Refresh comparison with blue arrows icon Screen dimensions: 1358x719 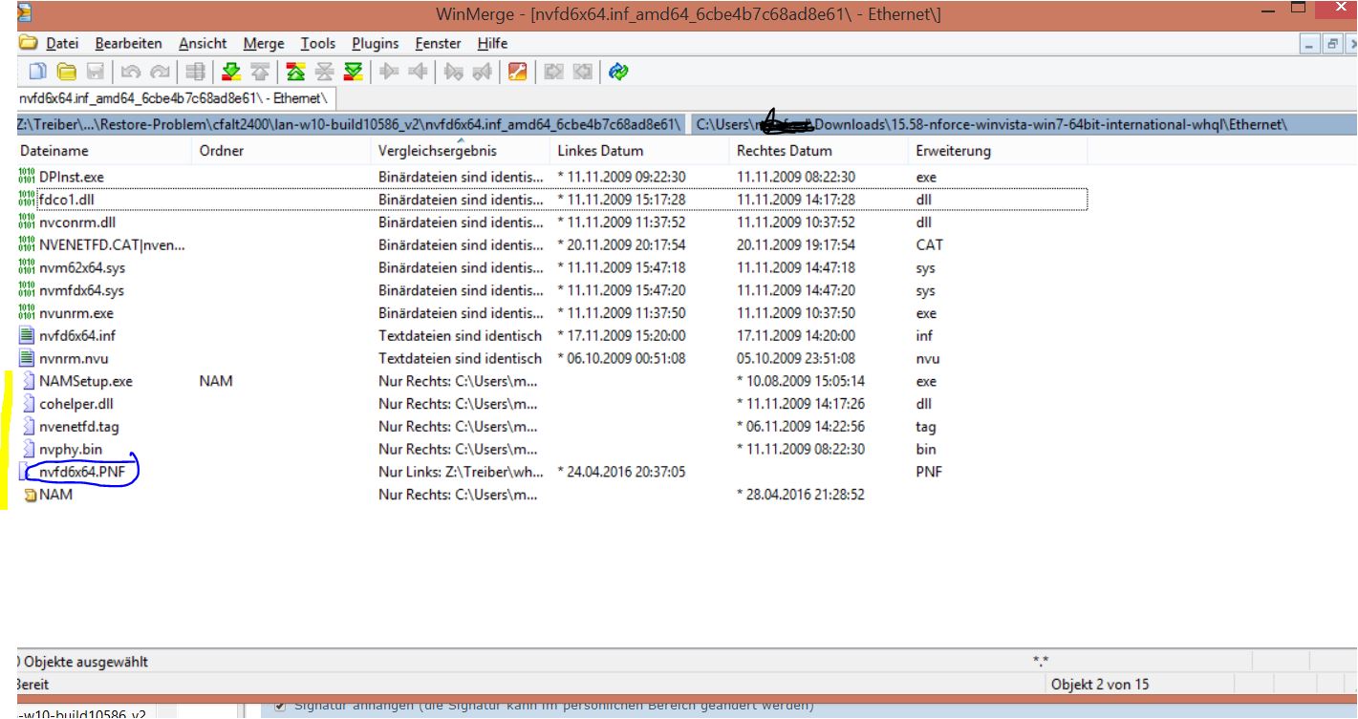618,72
